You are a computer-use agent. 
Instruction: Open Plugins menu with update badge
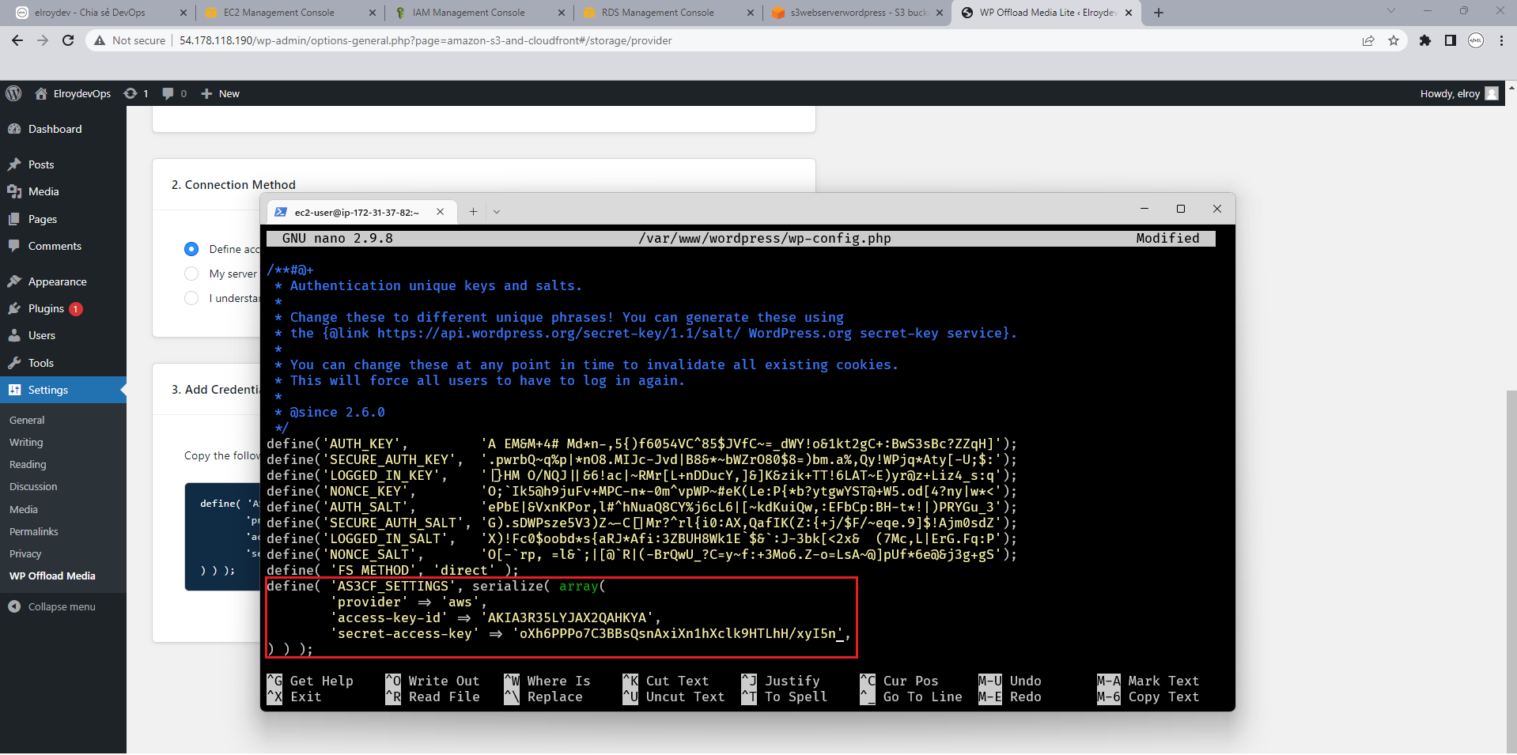click(x=63, y=308)
